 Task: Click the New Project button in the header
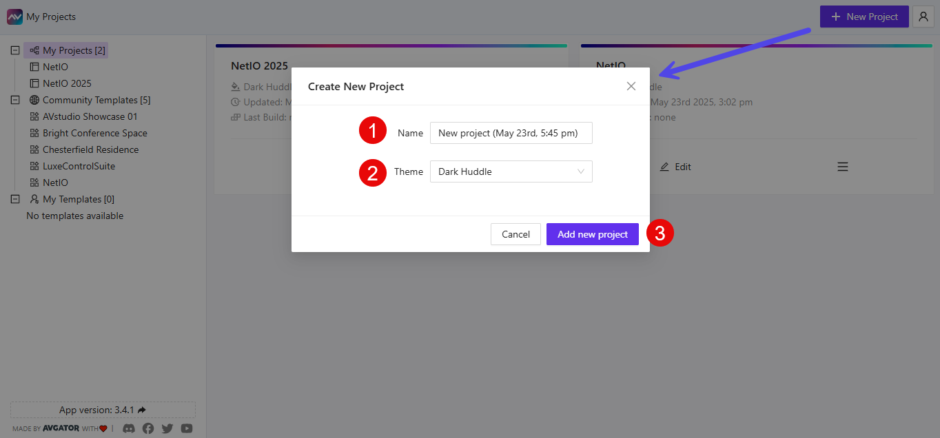[x=864, y=17]
